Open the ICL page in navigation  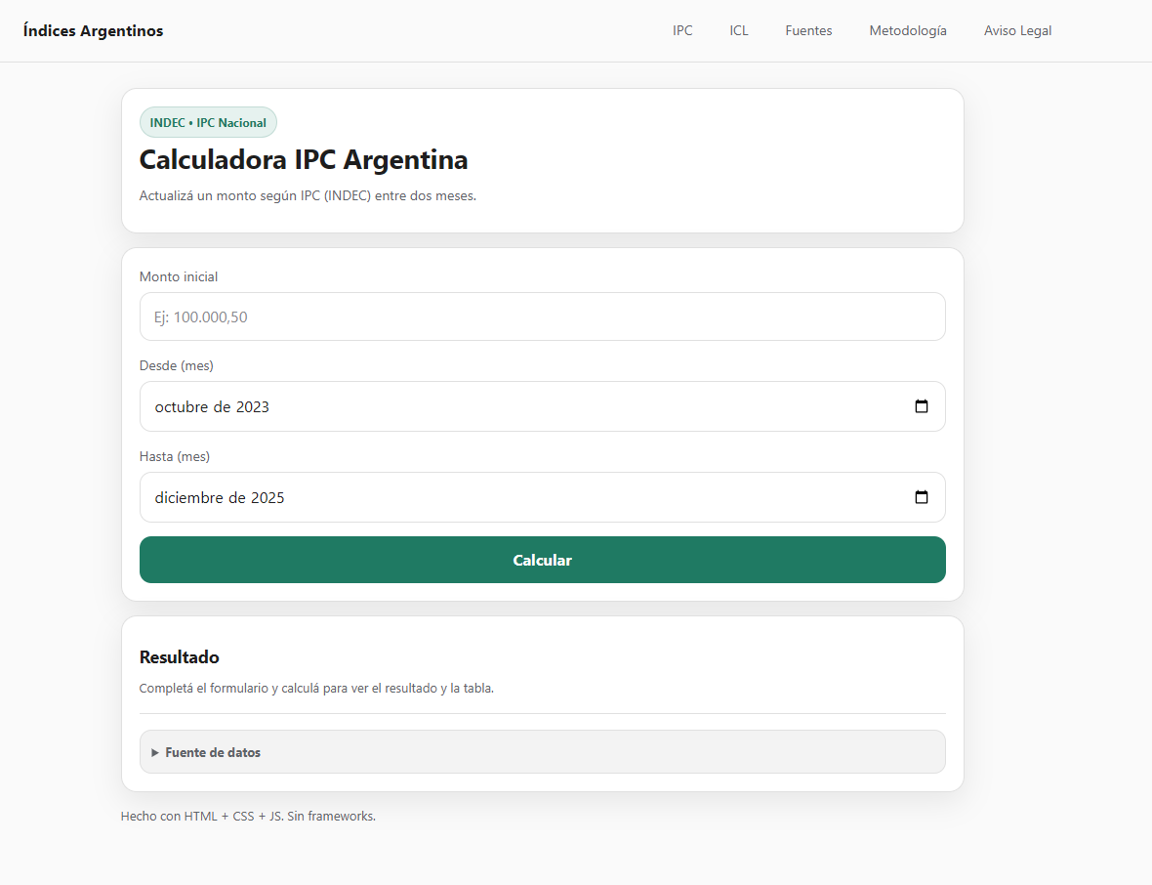pos(739,30)
